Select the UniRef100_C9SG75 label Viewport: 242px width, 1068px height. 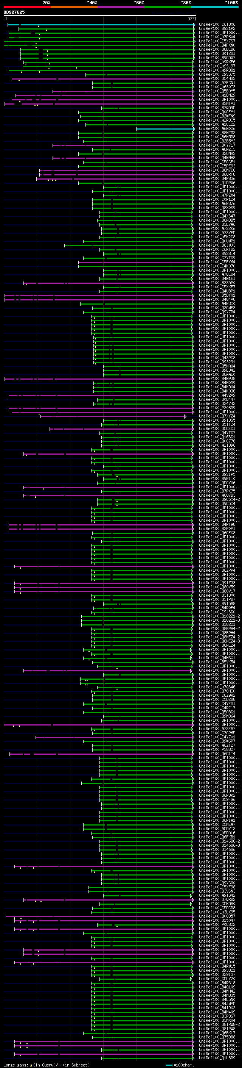[217, 75]
